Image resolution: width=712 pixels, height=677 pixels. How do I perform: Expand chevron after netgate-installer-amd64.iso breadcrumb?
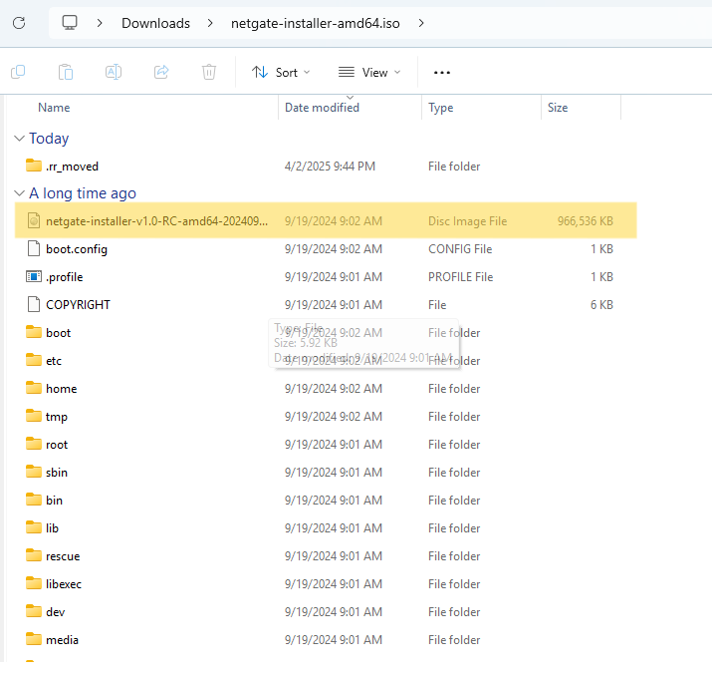(421, 23)
